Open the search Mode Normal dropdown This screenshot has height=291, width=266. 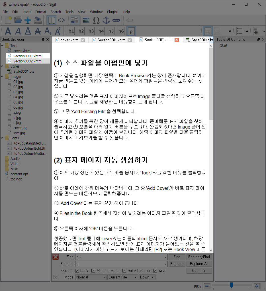coord(91,277)
